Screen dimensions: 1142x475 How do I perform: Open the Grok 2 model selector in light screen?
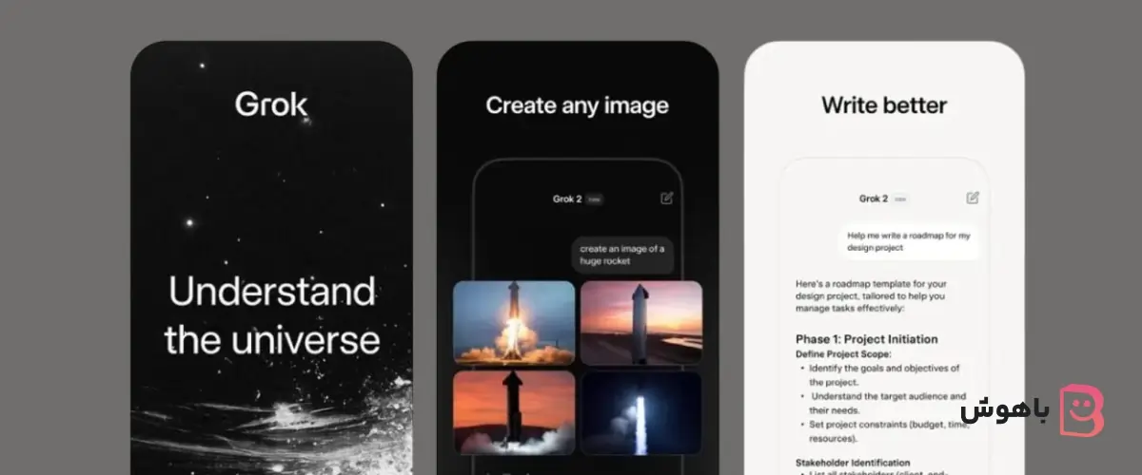tap(874, 199)
